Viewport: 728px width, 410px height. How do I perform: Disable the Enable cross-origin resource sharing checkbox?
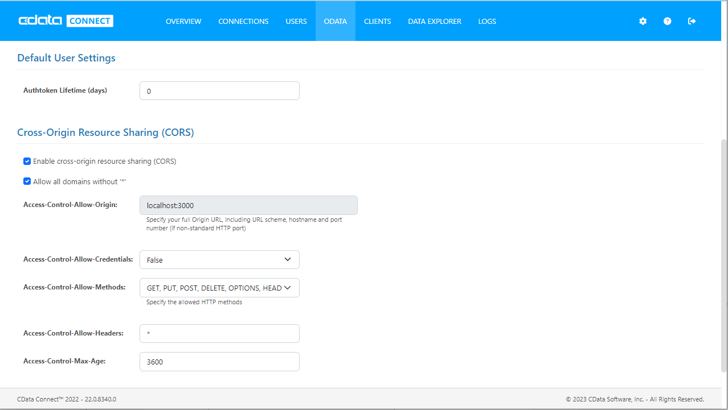click(x=27, y=161)
